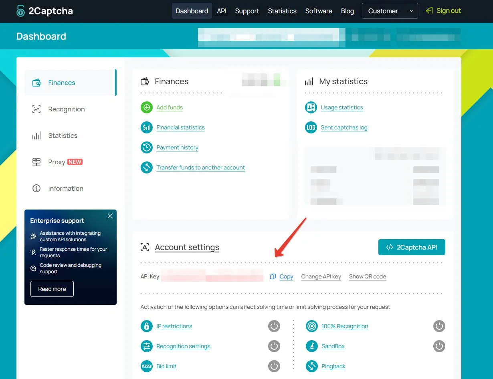Click the My statistics header chart icon
Image resolution: width=493 pixels, height=379 pixels.
click(x=309, y=82)
